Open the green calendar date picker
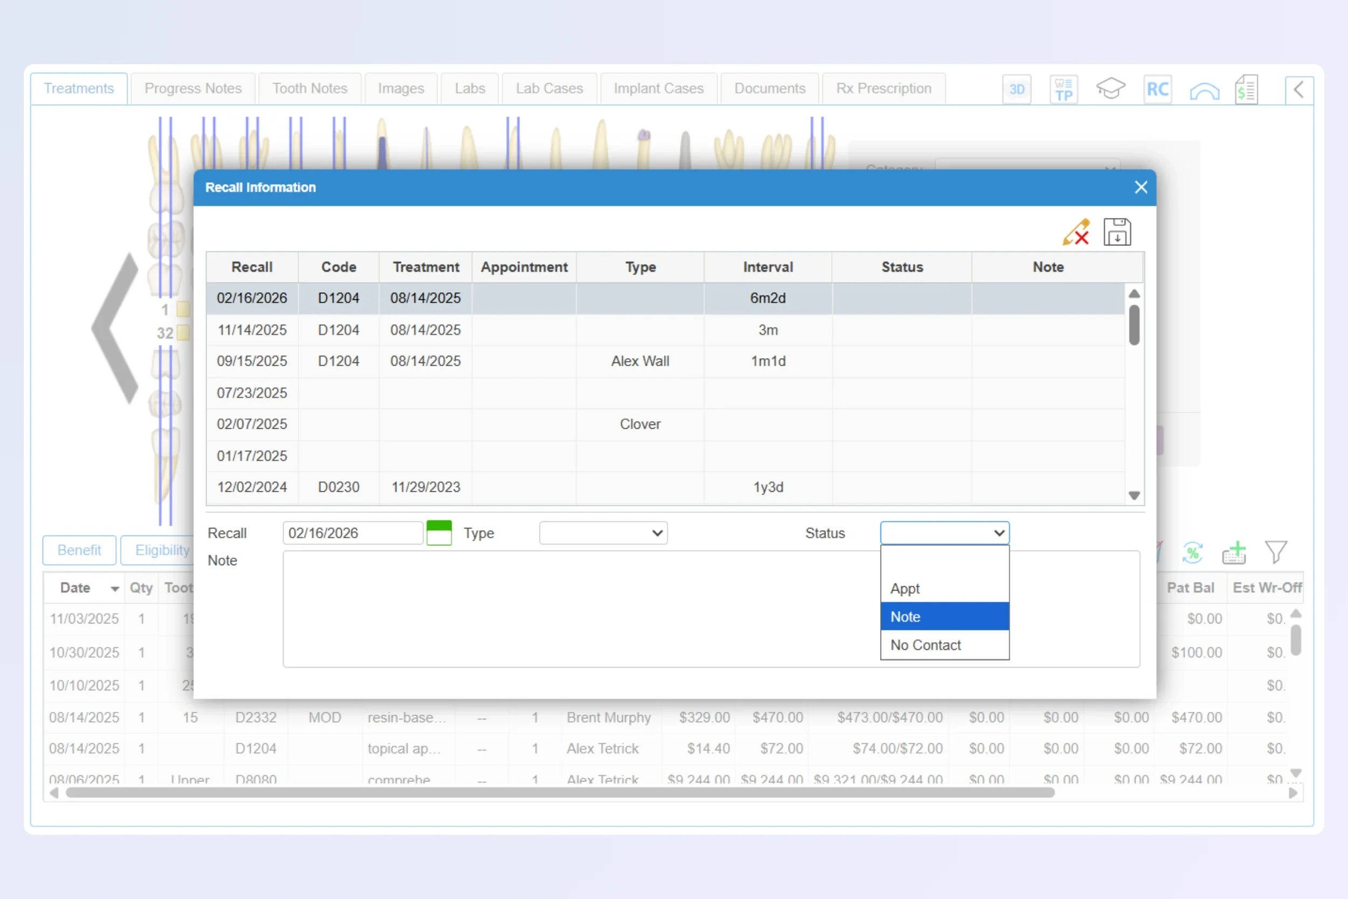 coord(439,533)
